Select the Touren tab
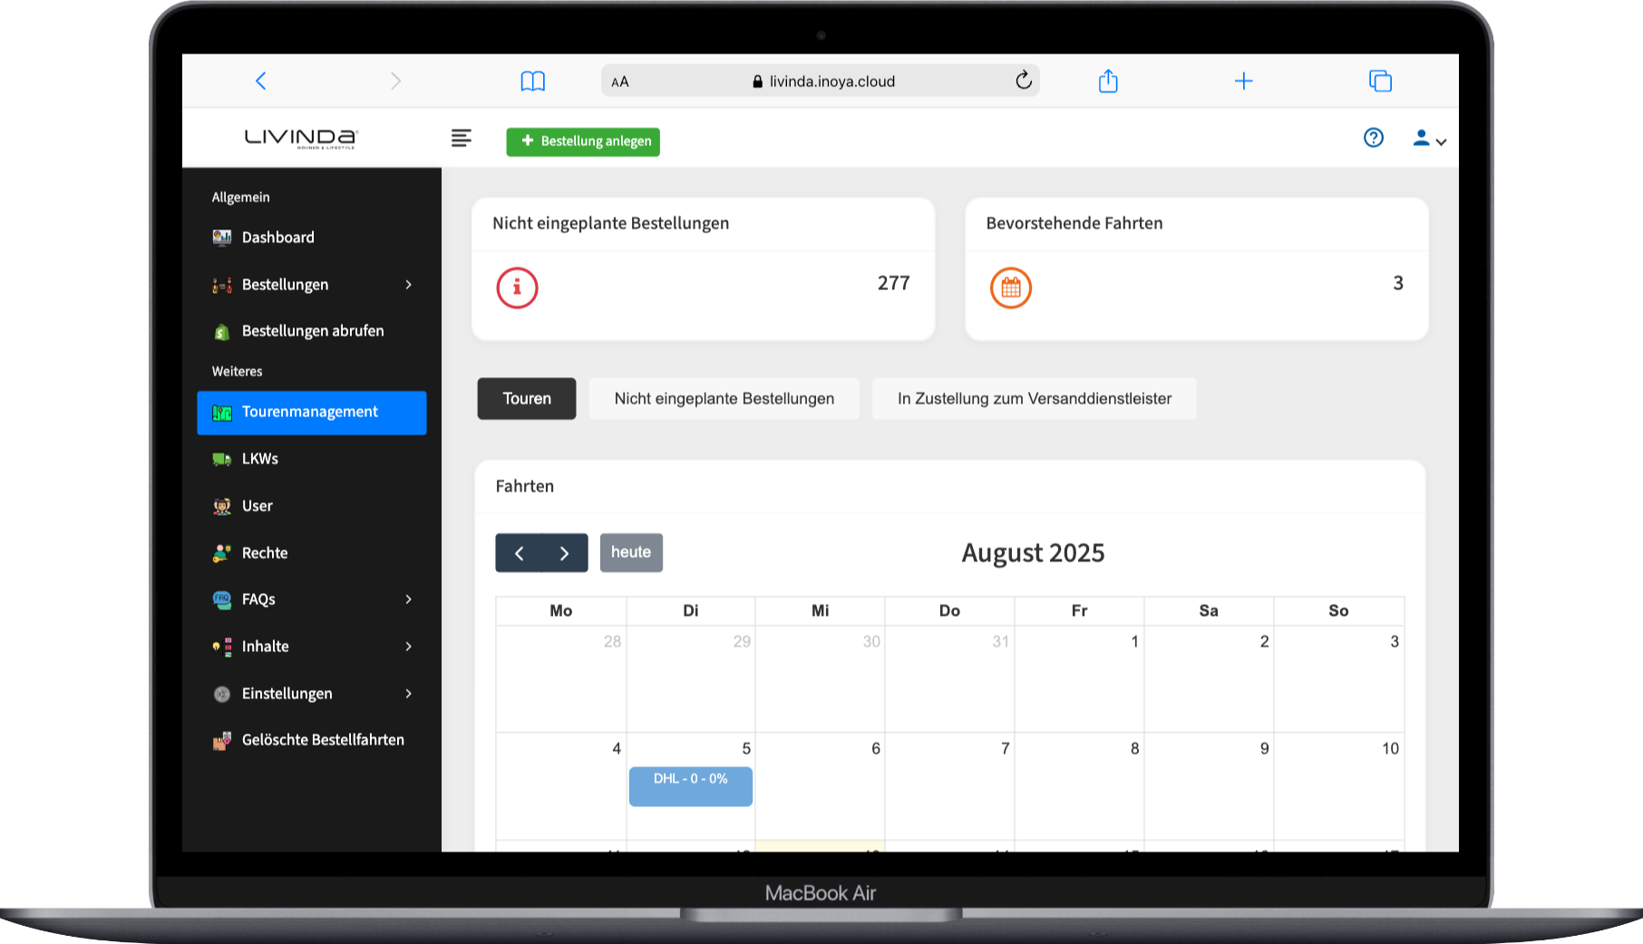1643x944 pixels. 527,399
